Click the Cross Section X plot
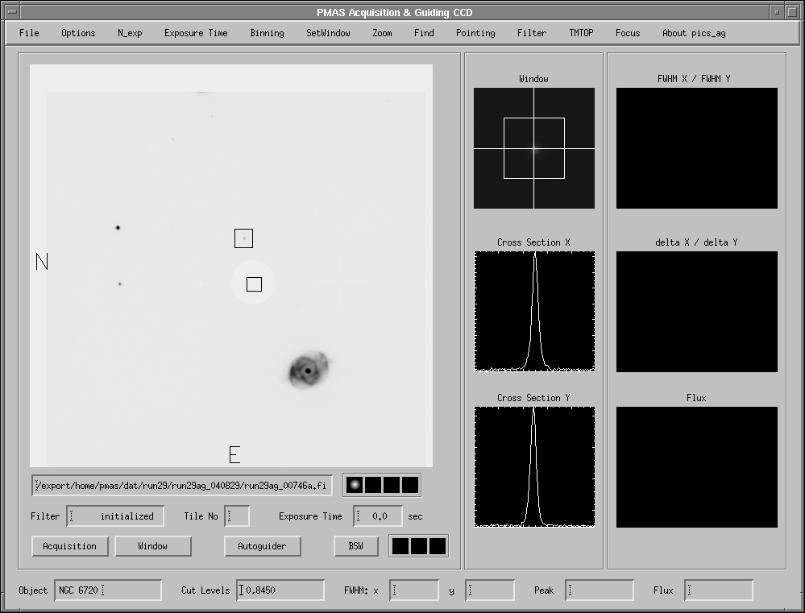The width and height of the screenshot is (805, 613). point(534,311)
